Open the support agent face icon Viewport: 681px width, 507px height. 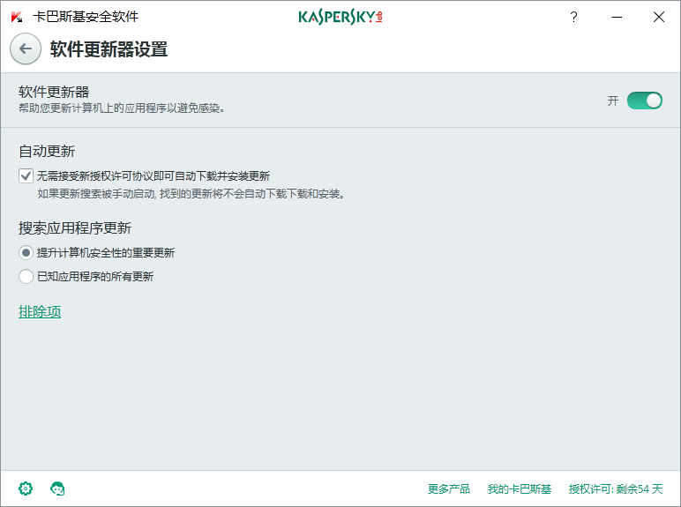point(57,488)
